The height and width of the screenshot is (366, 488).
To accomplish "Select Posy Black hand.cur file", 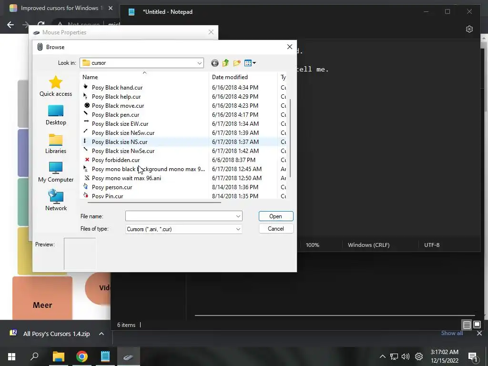I will [x=117, y=88].
